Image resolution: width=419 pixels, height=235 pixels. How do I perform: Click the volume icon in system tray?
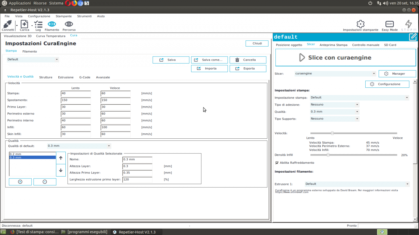(x=385, y=3)
